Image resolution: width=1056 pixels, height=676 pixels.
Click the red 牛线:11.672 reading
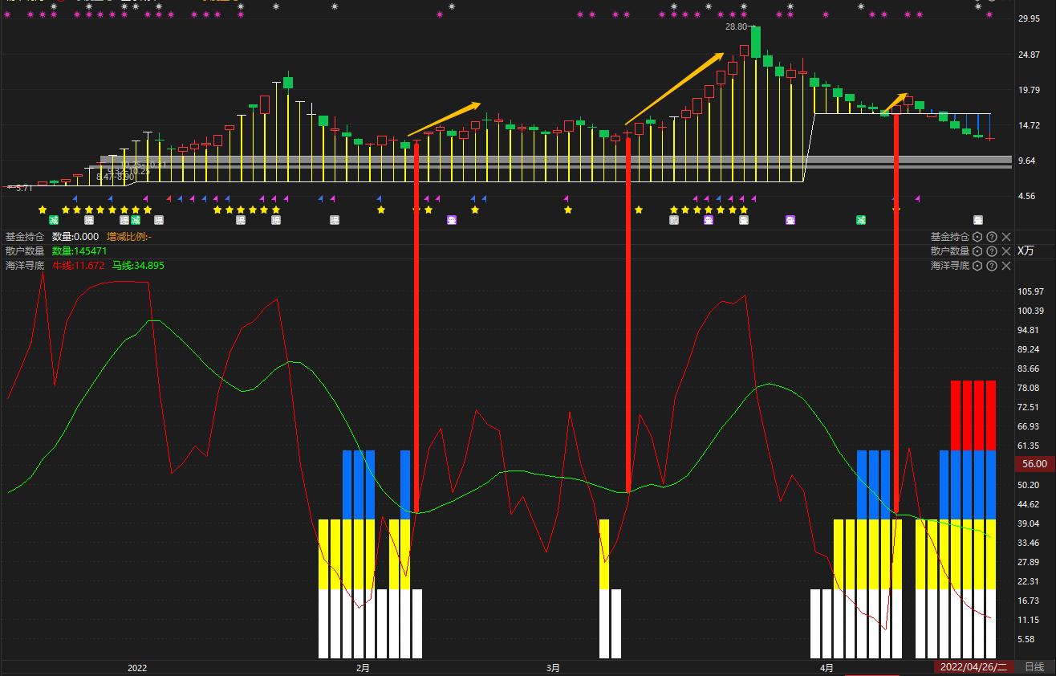pos(79,266)
